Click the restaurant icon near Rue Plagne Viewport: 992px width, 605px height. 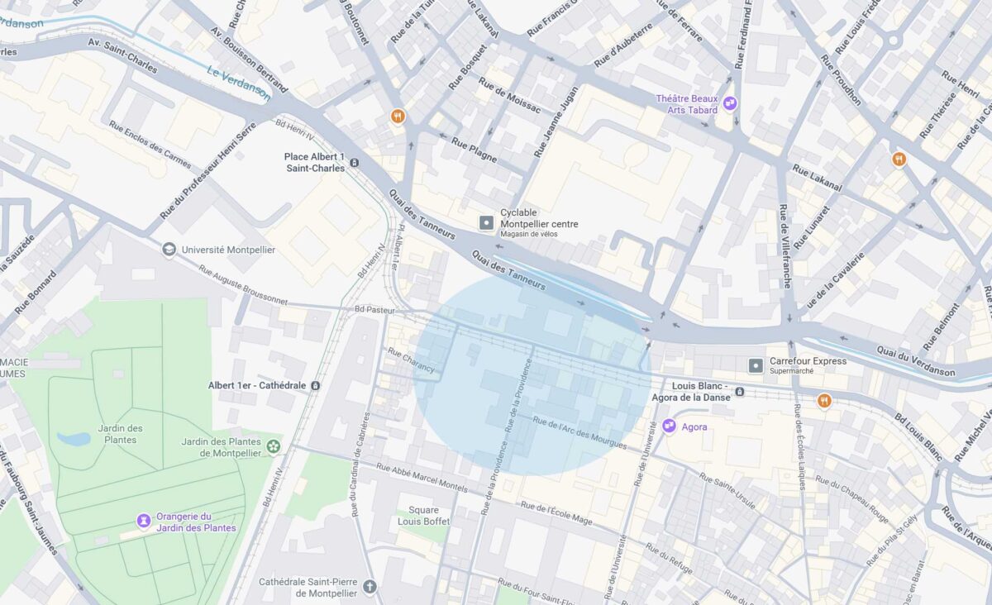(398, 117)
